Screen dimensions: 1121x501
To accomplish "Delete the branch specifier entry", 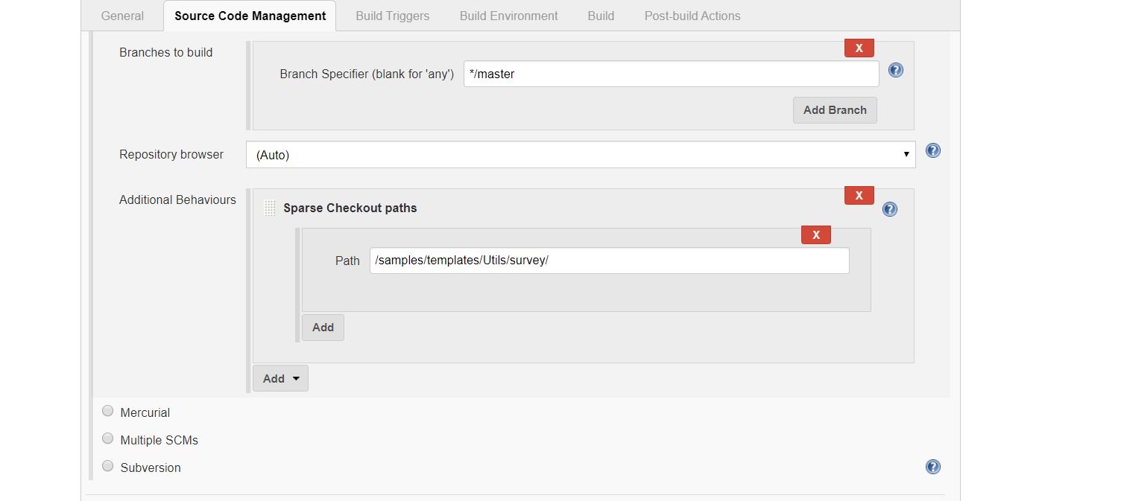I will [x=859, y=48].
